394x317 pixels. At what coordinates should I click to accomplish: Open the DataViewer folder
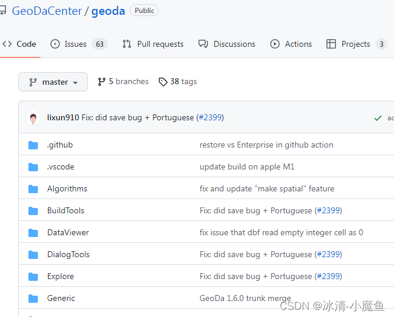pyautogui.click(x=68, y=232)
